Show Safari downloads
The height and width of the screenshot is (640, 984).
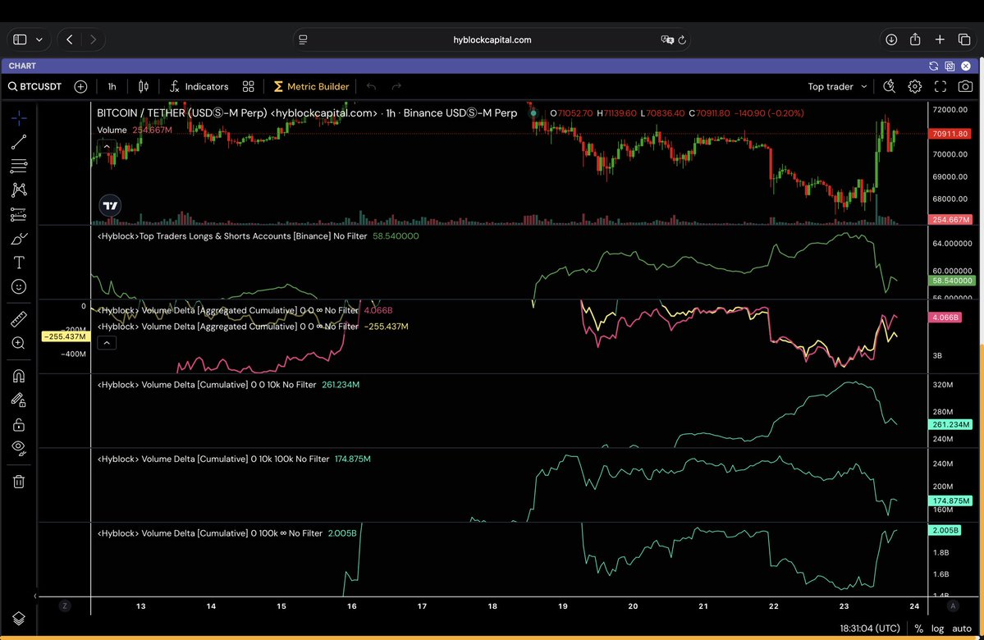(891, 39)
